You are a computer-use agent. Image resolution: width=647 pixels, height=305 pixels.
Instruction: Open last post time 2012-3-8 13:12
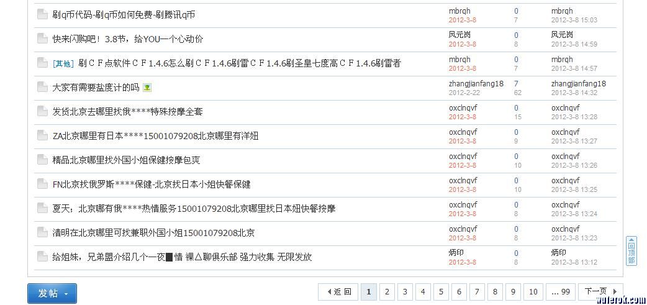574,262
